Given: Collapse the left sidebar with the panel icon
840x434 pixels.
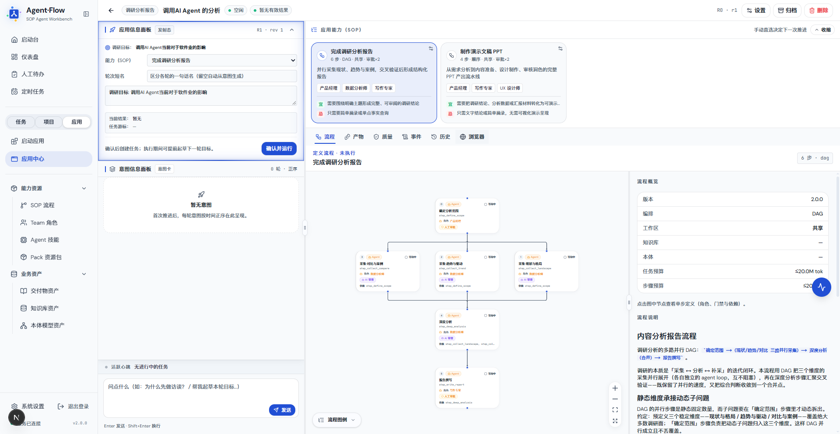Looking at the screenshot, I should pyautogui.click(x=86, y=14).
